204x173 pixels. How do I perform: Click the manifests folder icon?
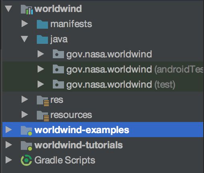pyautogui.click(x=42, y=24)
